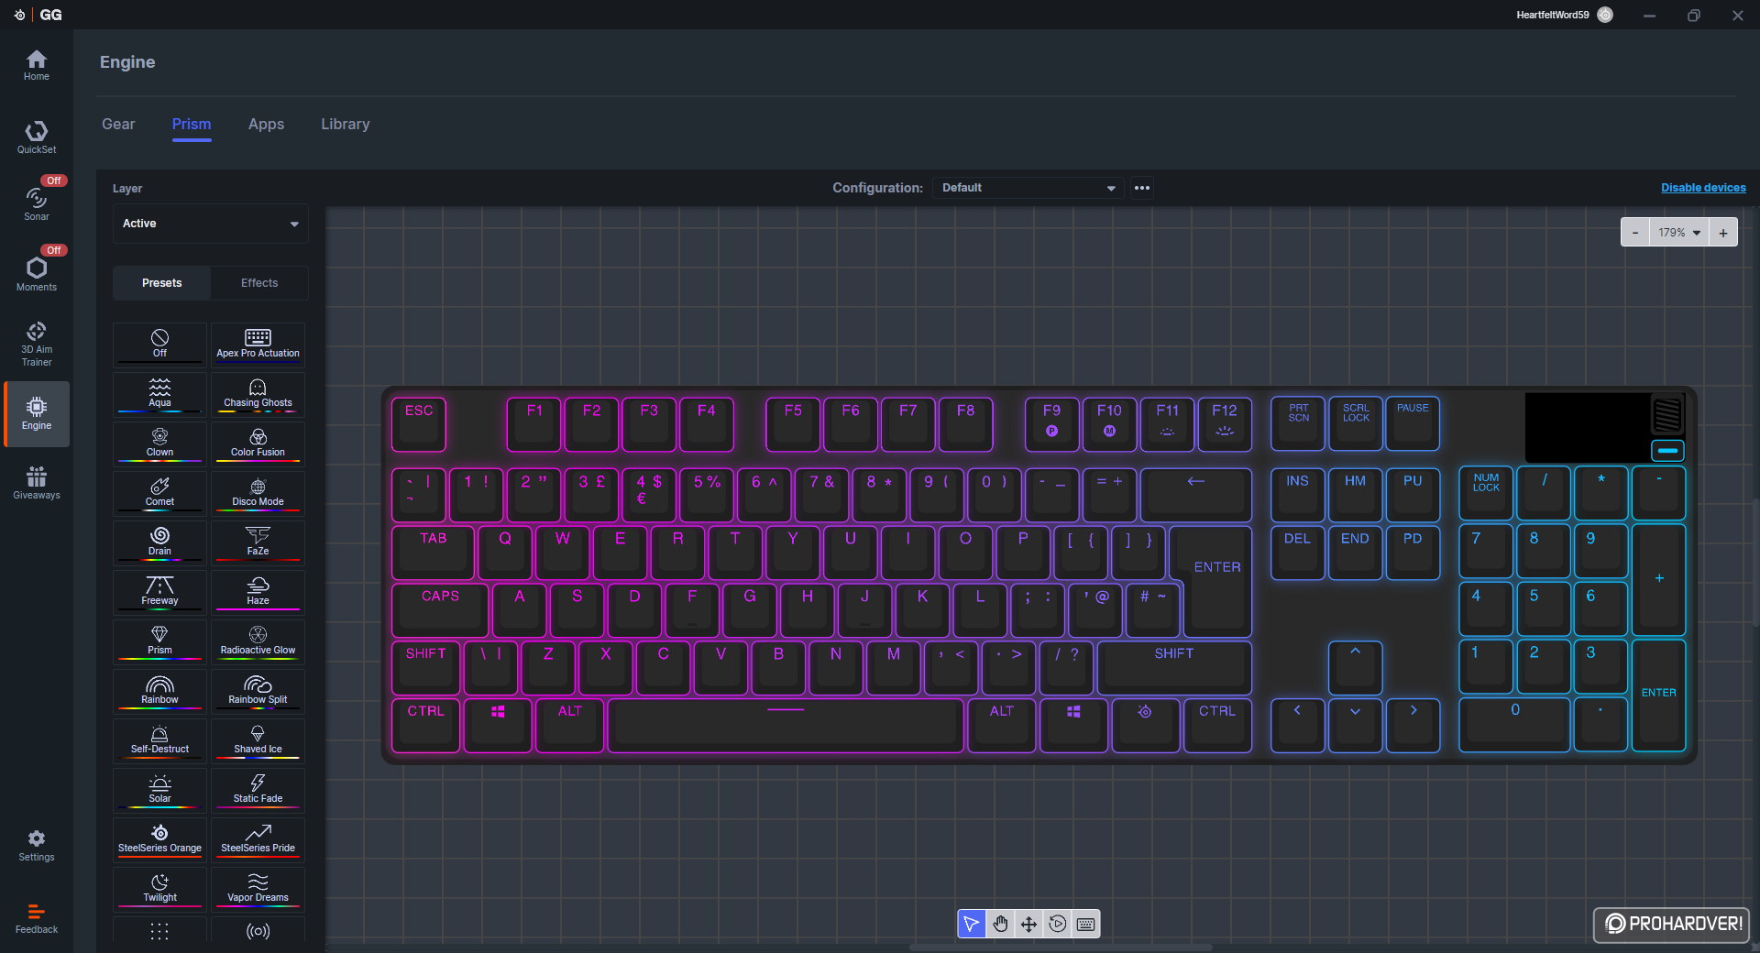Apply the Static Fade preset
1760x953 pixels.
pos(258,790)
